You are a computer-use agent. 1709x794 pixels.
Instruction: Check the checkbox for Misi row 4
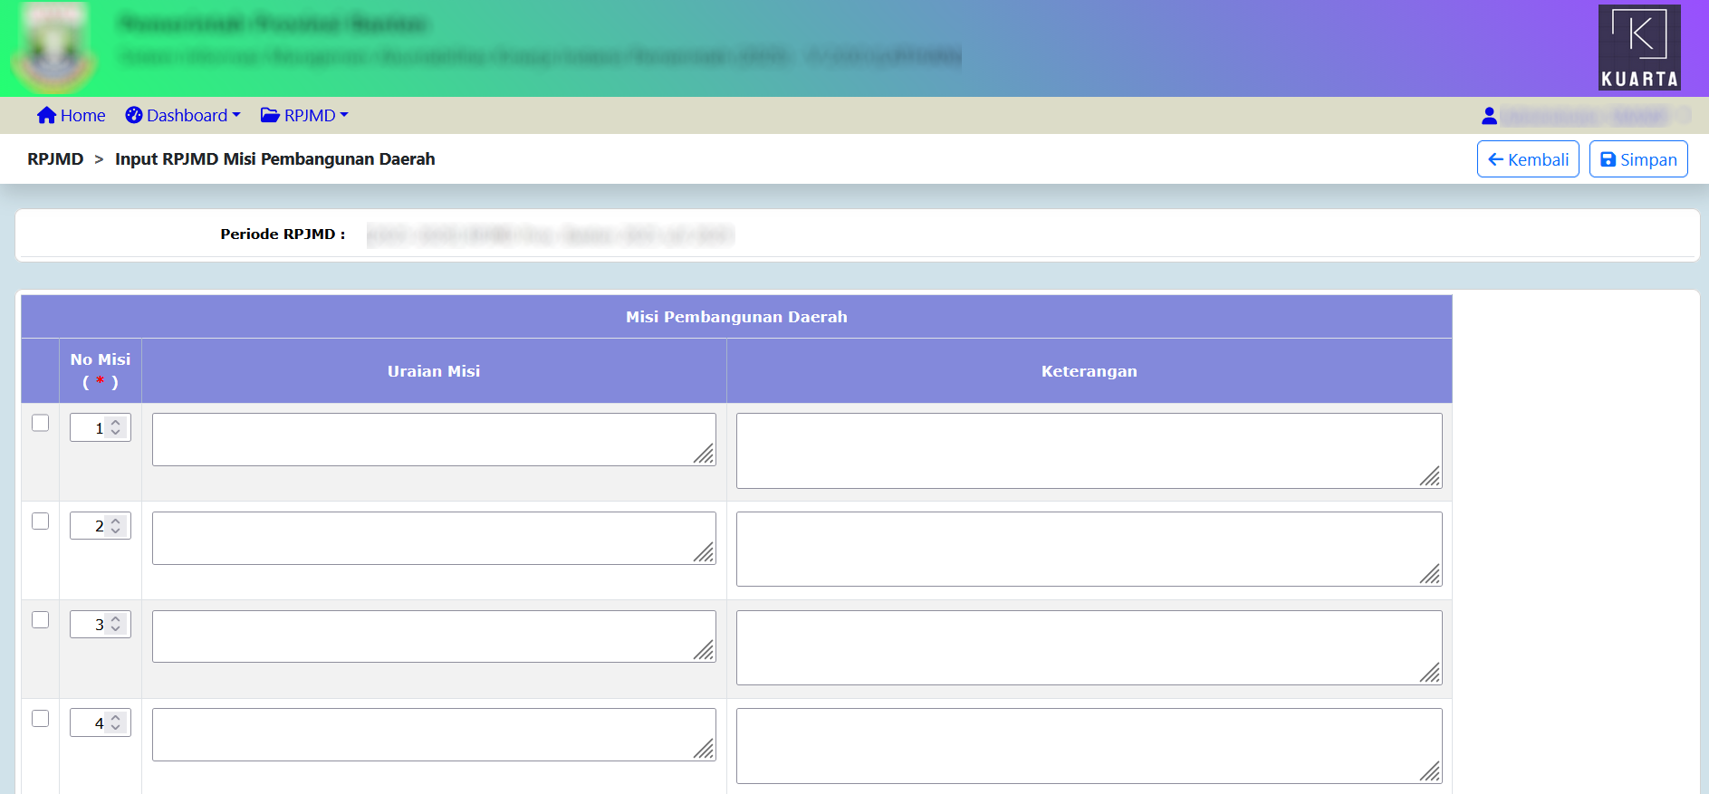41,719
